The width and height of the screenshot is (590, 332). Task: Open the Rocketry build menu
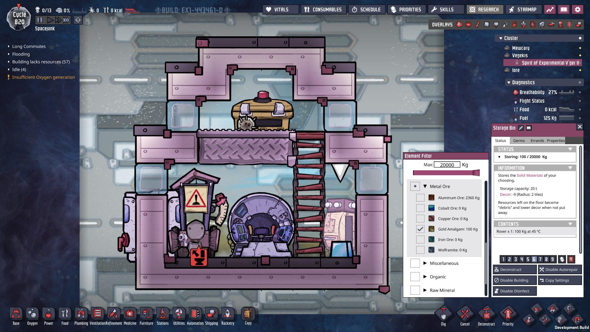click(x=228, y=316)
